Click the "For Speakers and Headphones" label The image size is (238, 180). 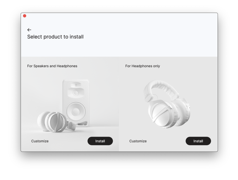coord(52,66)
